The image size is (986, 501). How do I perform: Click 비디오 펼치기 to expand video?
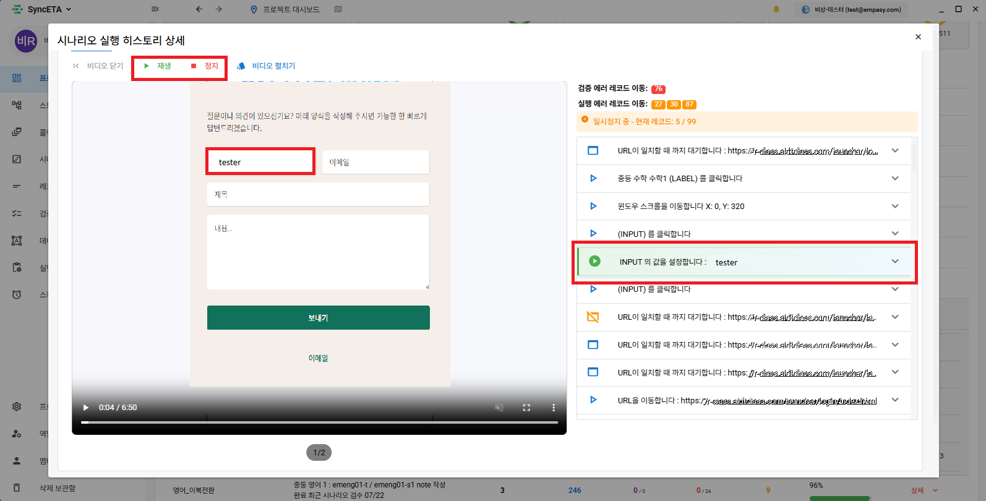coord(266,66)
